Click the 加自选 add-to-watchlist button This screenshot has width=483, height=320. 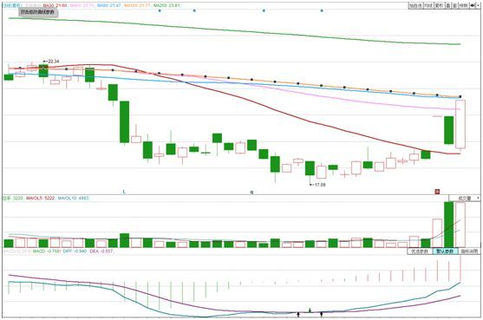[415, 5]
